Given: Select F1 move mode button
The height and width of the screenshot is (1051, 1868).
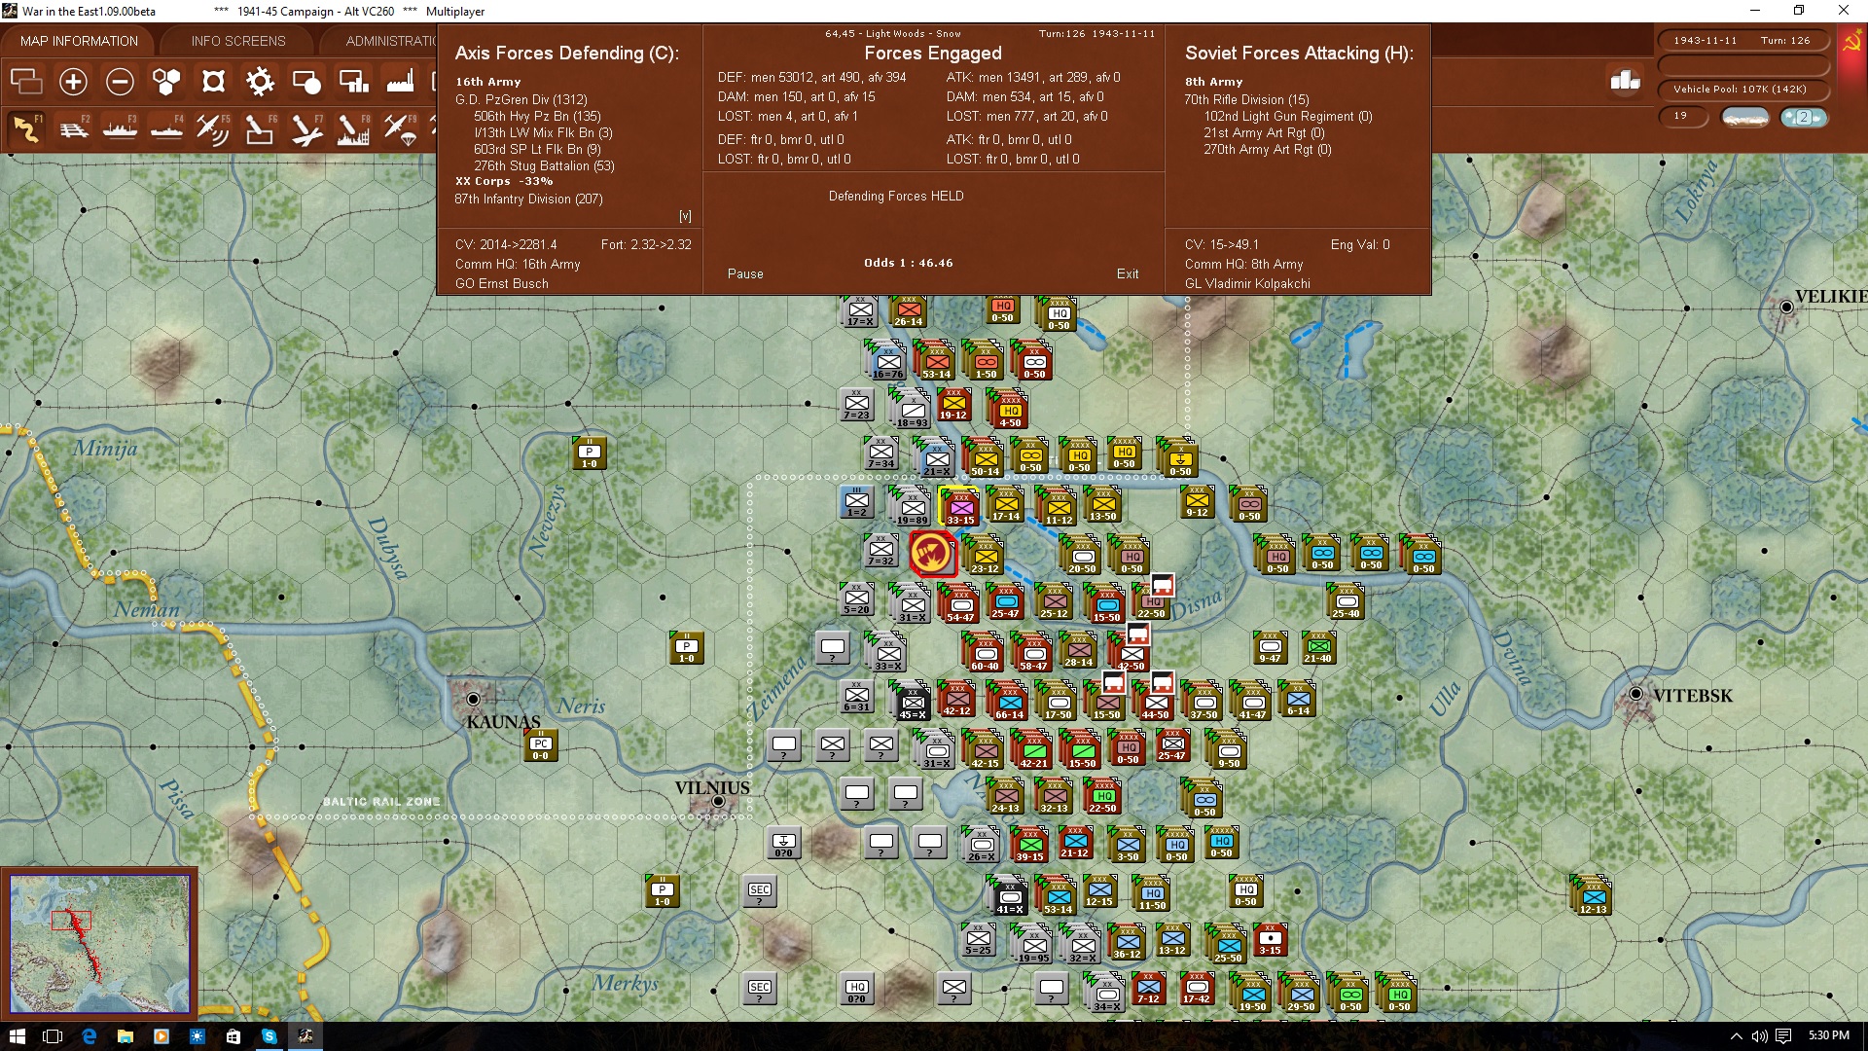Looking at the screenshot, I should click(x=26, y=128).
